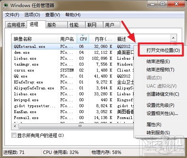Choose 结束进程(E) in context menu
Viewport: 187px width, 158px height.
[158, 62]
